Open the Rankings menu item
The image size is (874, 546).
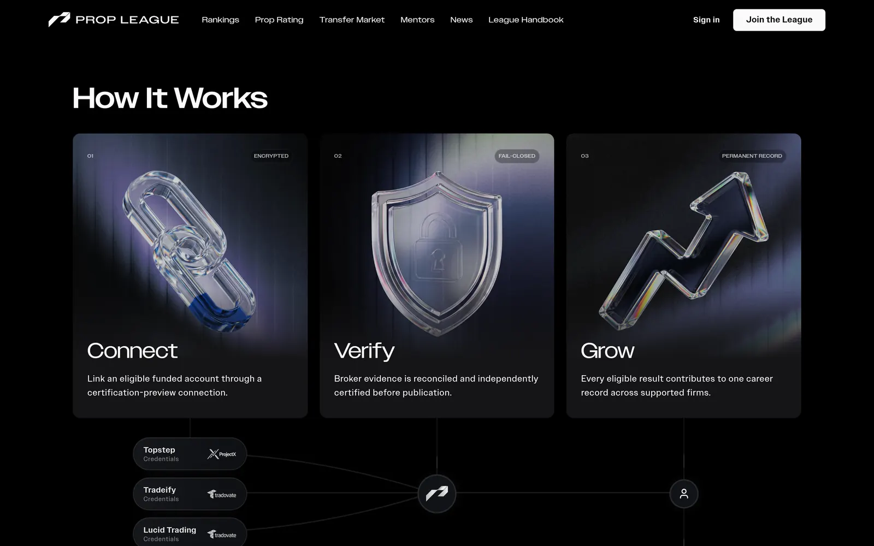click(x=220, y=20)
